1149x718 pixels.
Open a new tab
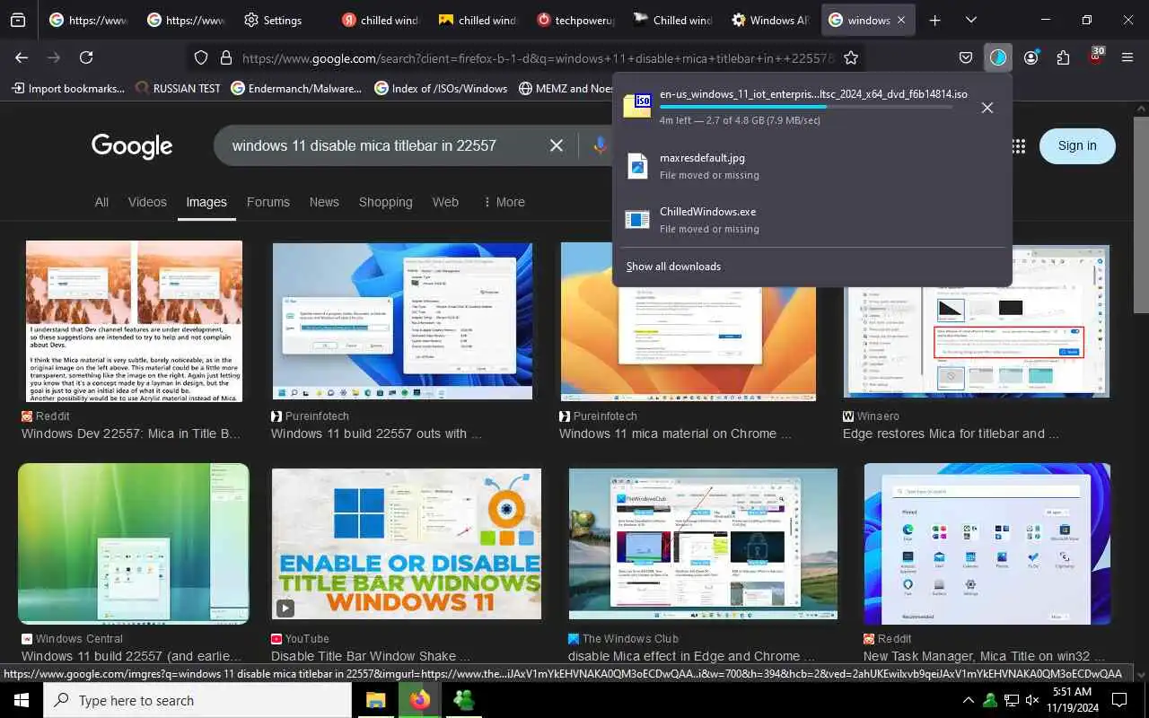934,20
